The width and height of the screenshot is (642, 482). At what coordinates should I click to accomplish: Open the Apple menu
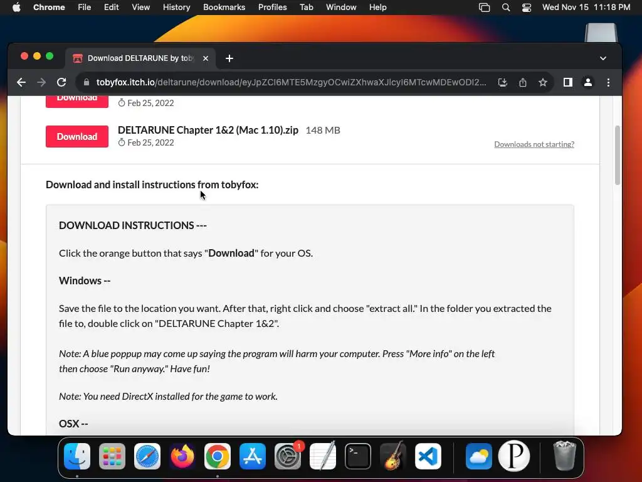(16, 8)
